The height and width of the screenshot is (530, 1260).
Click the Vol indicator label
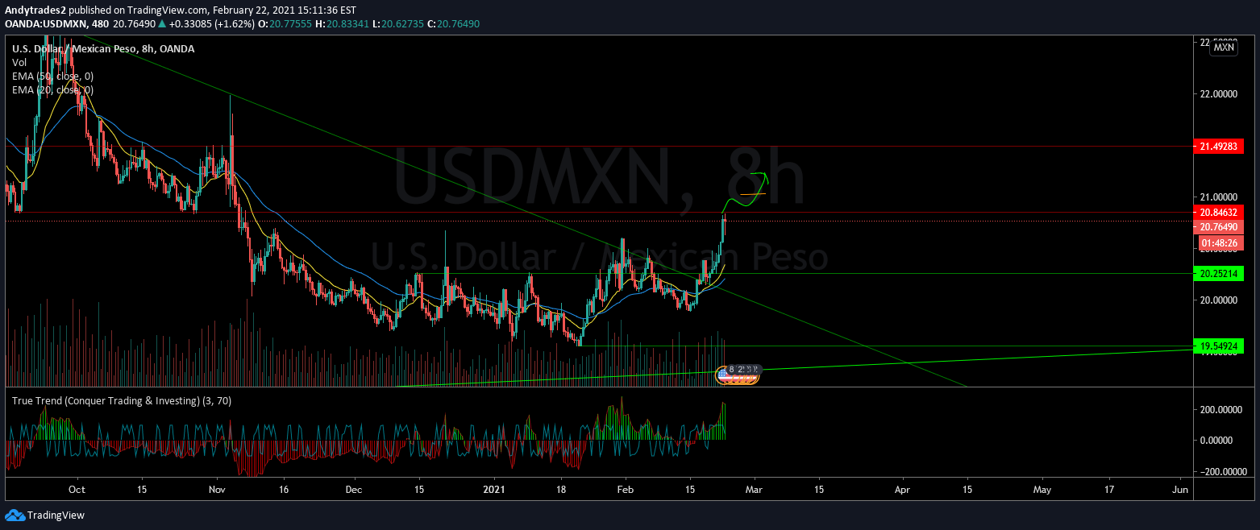point(19,62)
